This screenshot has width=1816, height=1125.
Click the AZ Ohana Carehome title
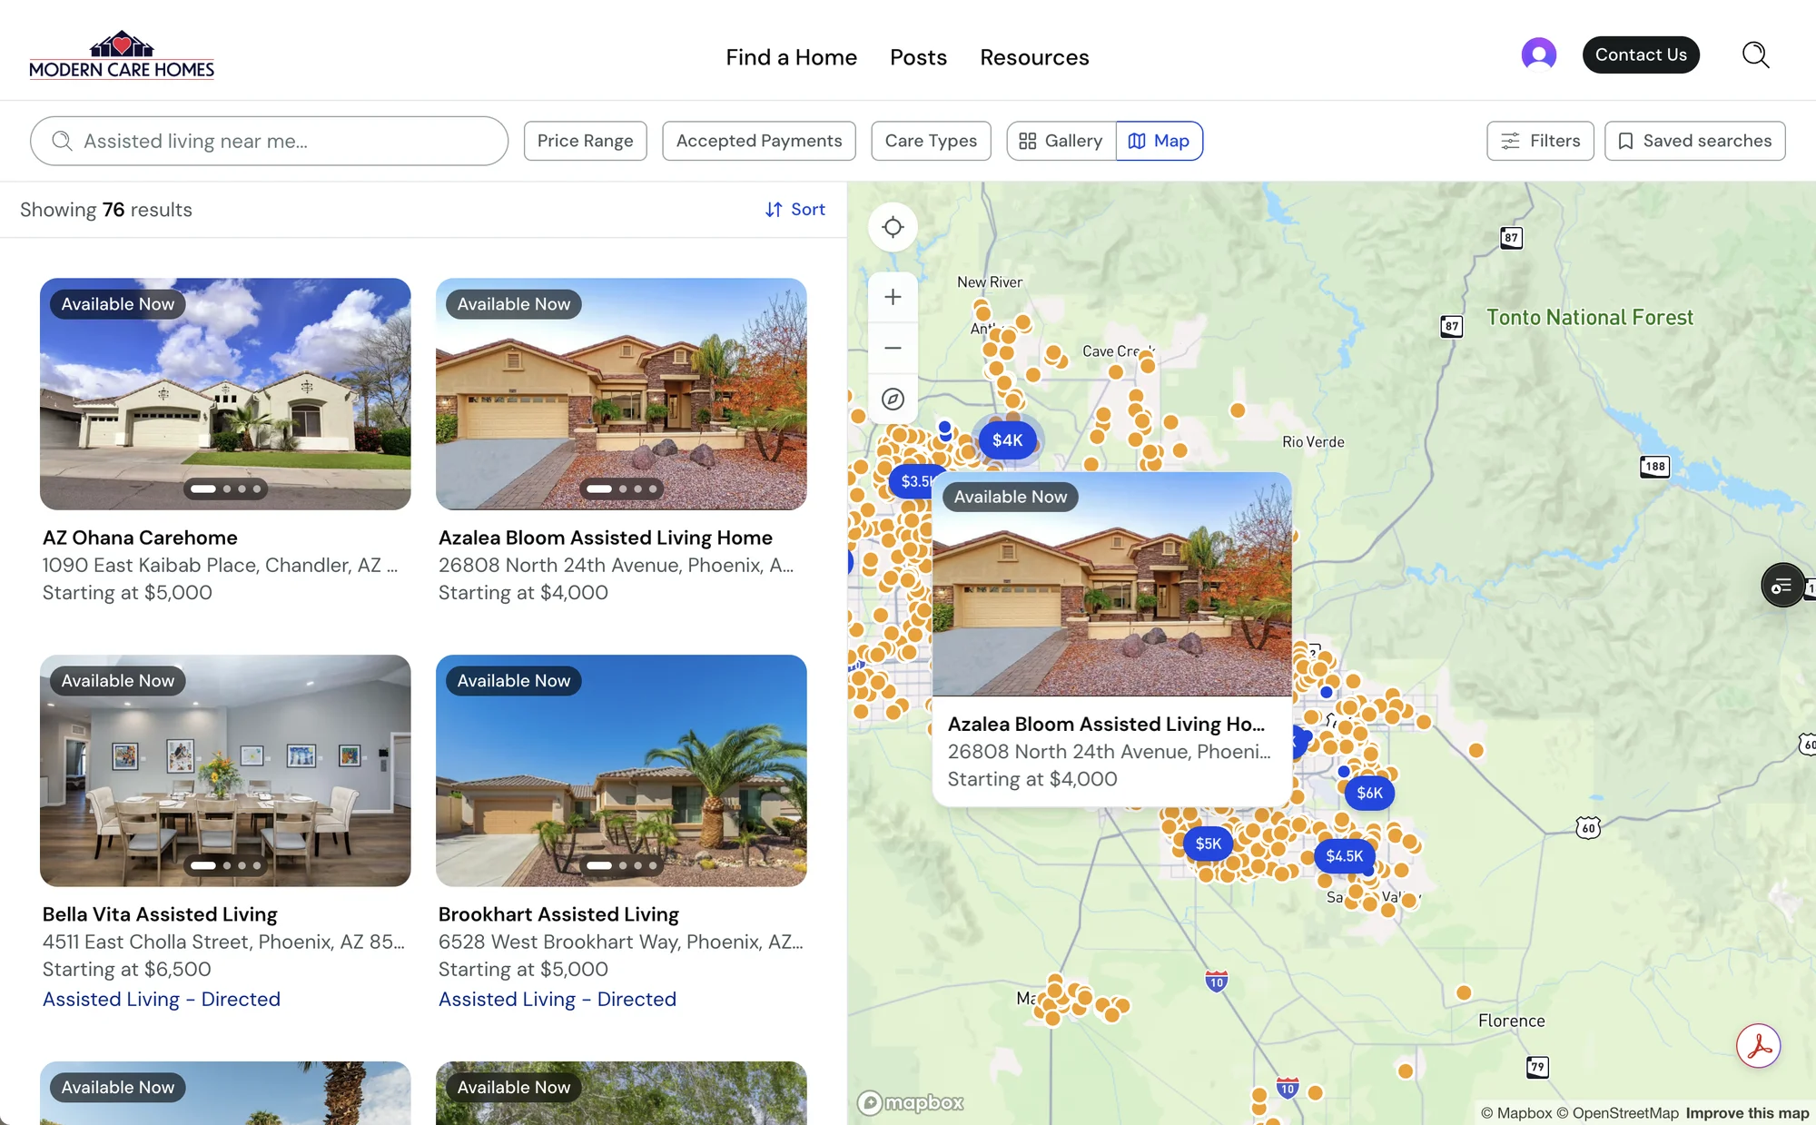[x=140, y=538]
